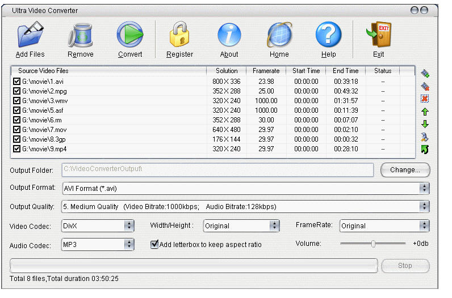Screen dimensions: 452x298
Task: Click the side tools settings icon
Action: pyautogui.click(x=425, y=137)
